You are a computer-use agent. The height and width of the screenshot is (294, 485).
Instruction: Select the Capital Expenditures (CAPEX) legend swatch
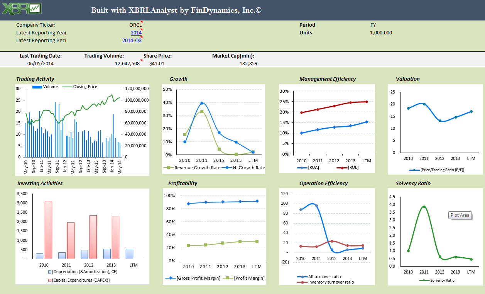pos(49,280)
